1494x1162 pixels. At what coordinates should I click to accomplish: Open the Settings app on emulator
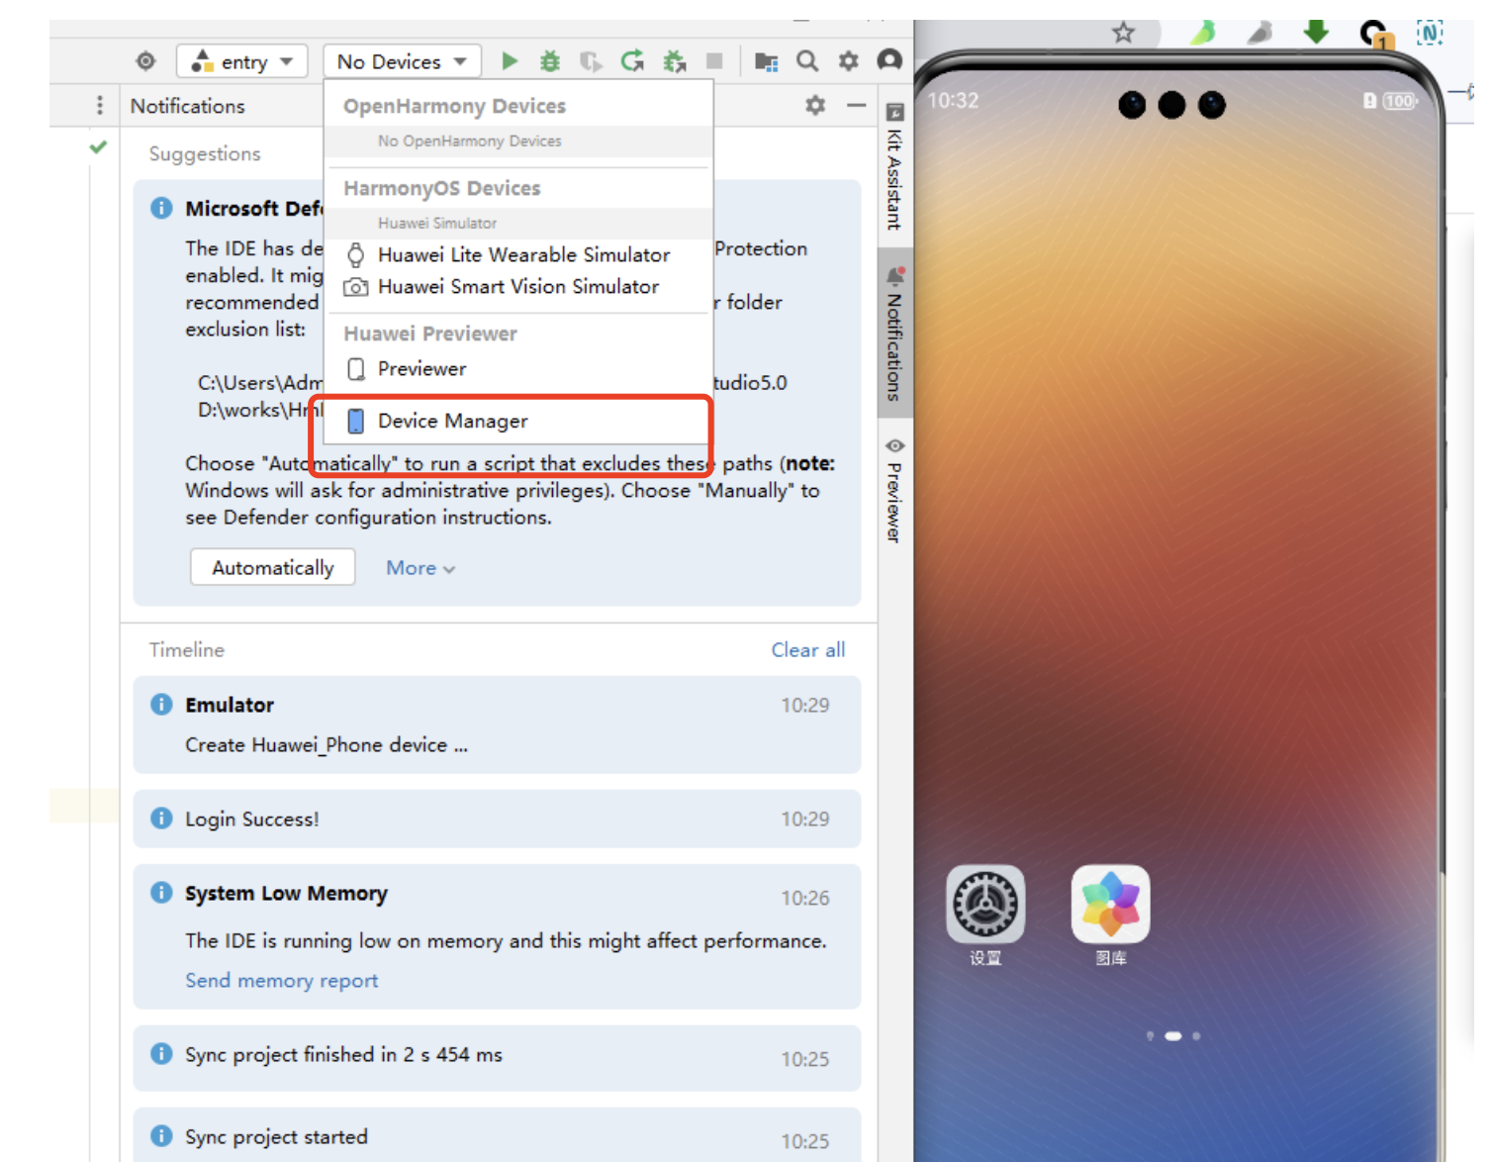tap(985, 904)
